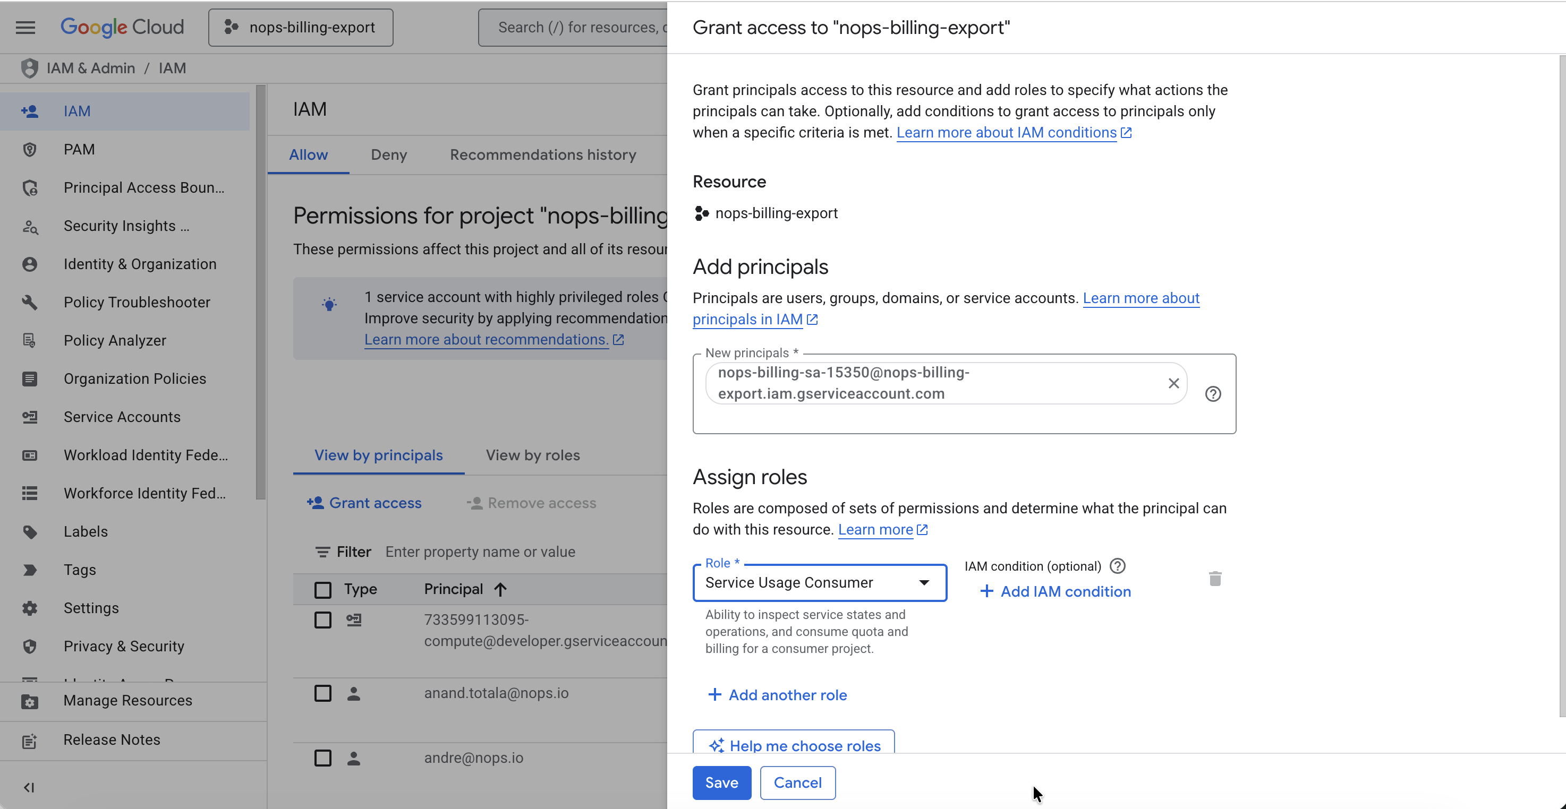Click the help icon beside New principals
Screen dimensions: 1566x809
click(1213, 394)
